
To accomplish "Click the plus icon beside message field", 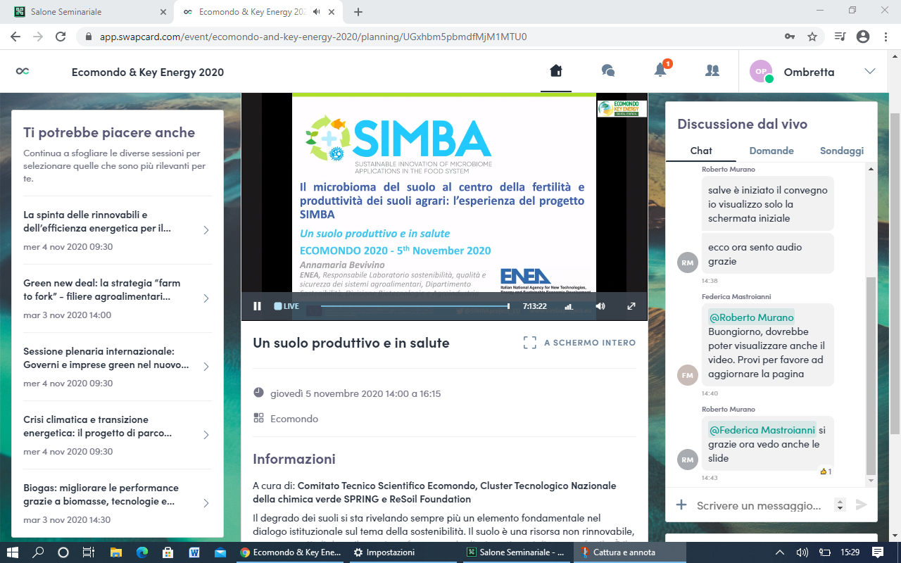I will click(x=681, y=505).
